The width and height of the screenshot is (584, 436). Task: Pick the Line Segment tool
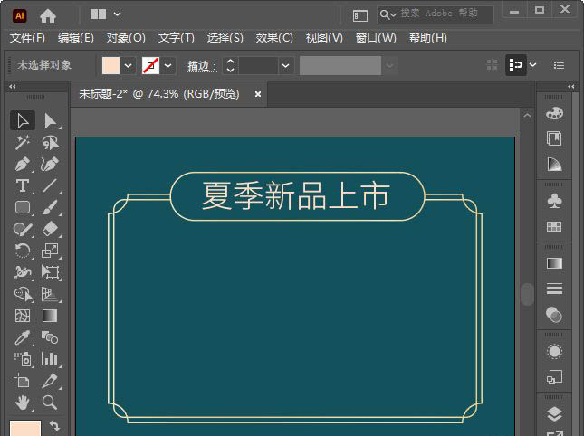click(51, 185)
